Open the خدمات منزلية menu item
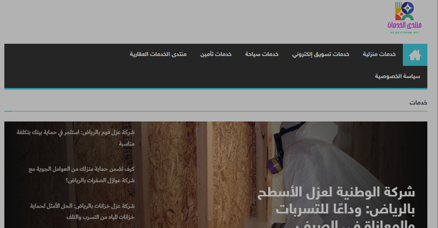The image size is (438, 228). pos(379,54)
